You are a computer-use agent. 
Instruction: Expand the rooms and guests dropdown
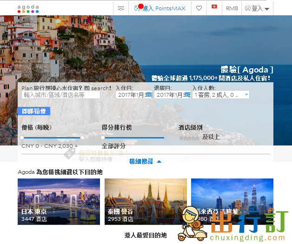221,95
